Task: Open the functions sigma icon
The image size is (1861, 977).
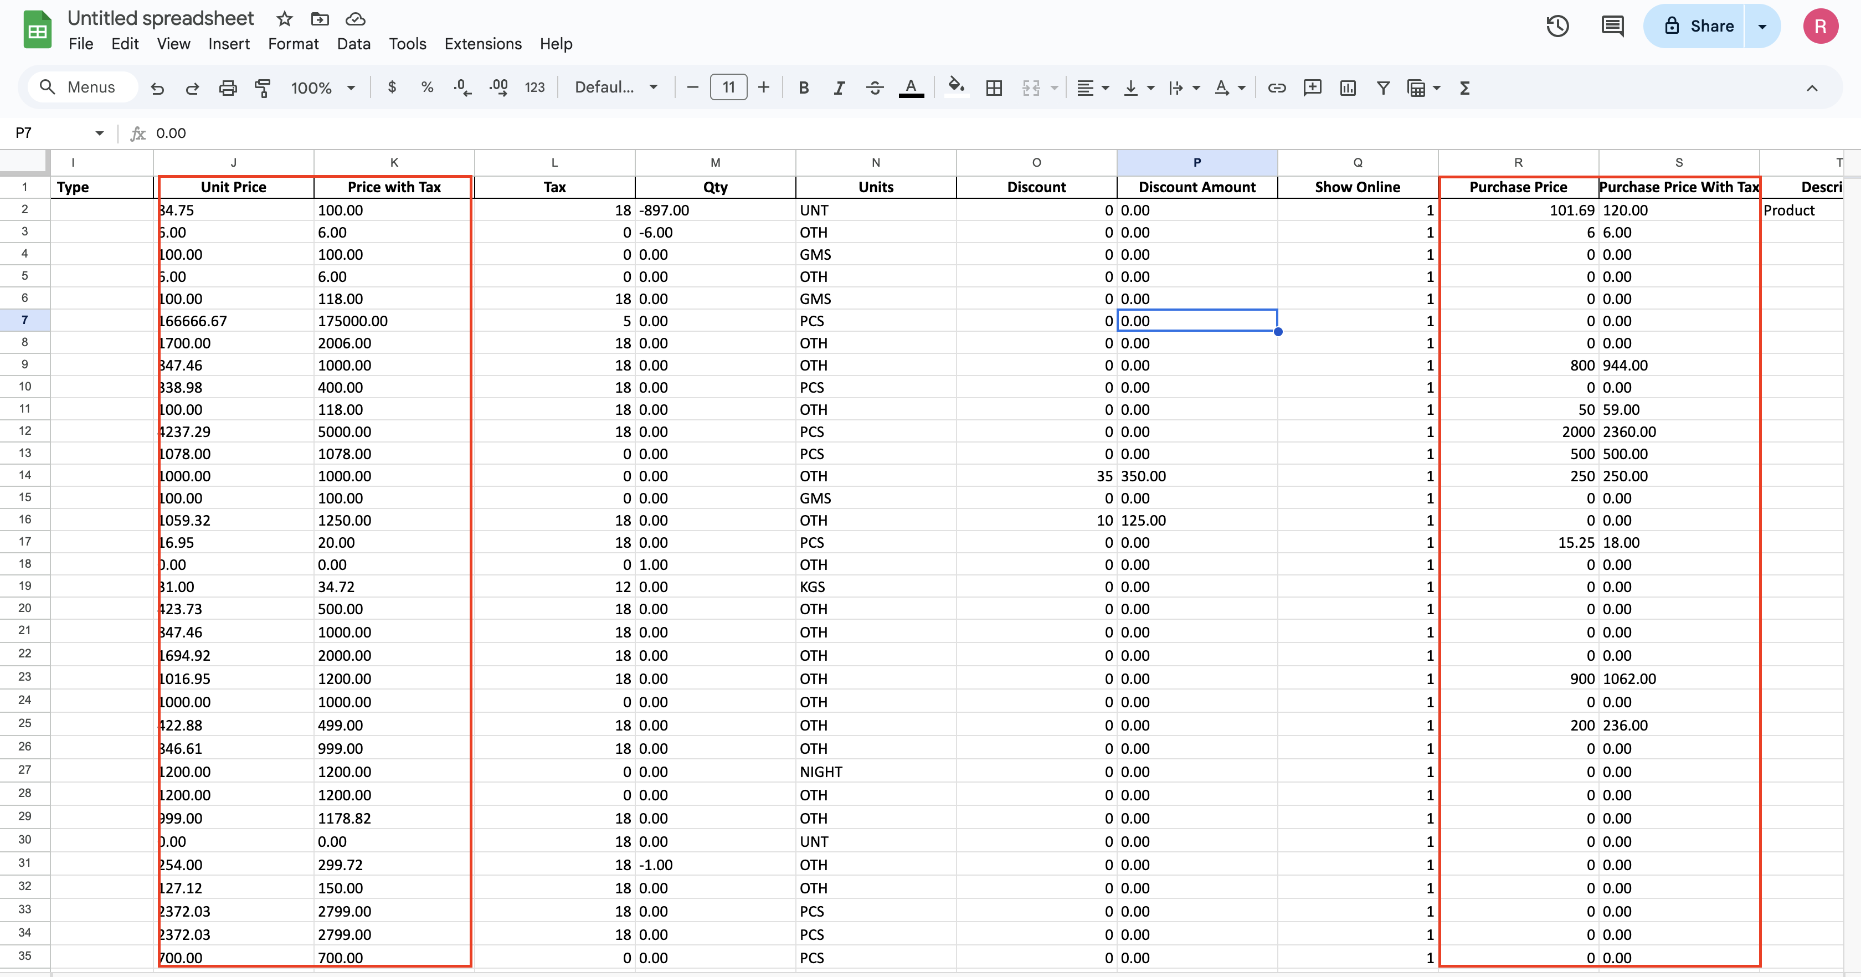Action: click(x=1464, y=88)
